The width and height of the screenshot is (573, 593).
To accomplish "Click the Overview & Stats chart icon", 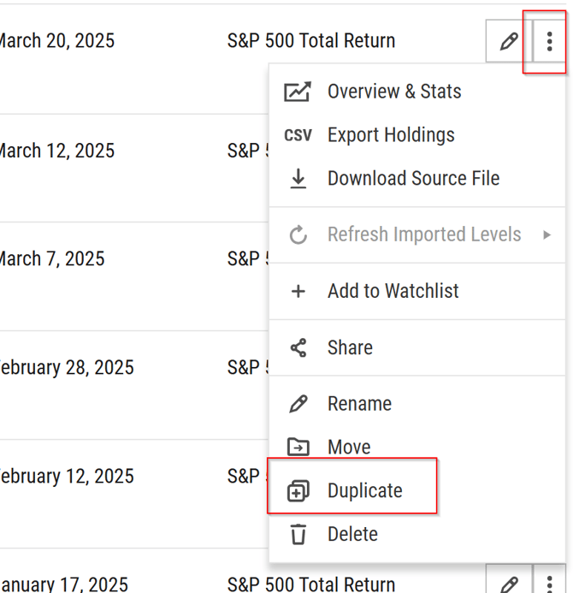I will click(298, 92).
